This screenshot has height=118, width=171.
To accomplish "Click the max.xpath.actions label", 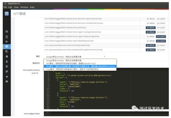I will tap(31, 70).
